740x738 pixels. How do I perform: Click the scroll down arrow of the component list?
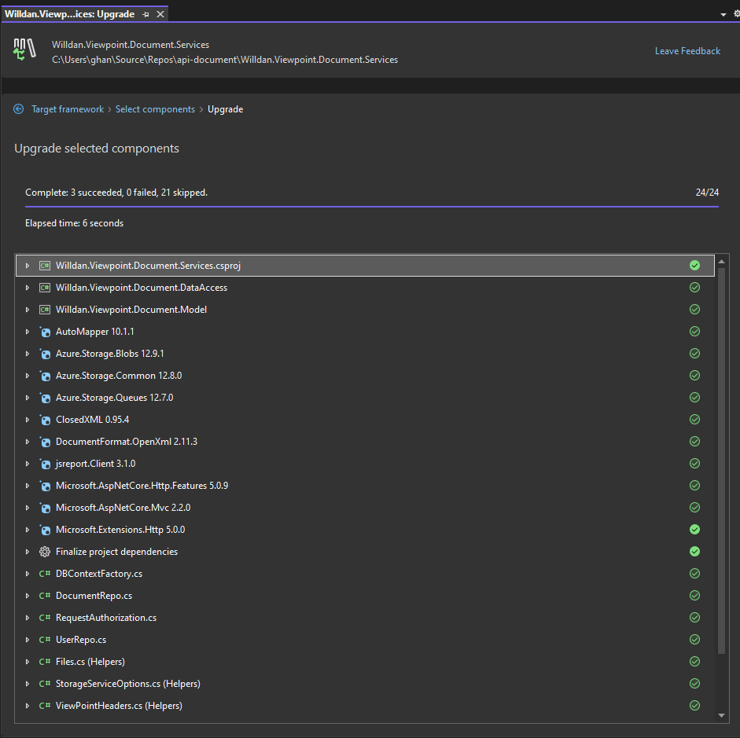coord(722,715)
